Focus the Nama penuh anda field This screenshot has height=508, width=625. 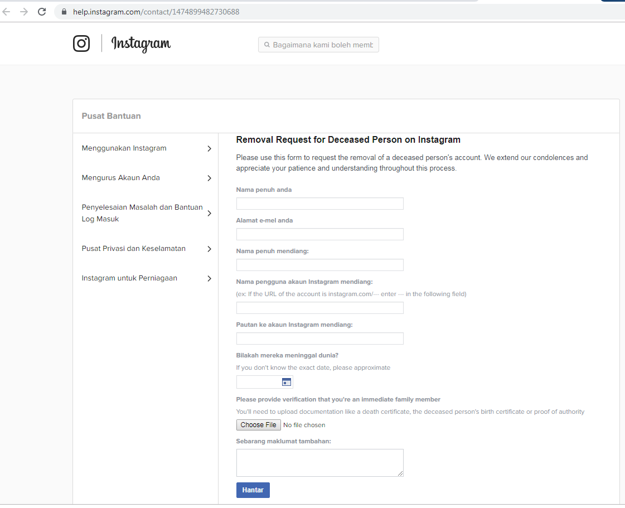(319, 204)
